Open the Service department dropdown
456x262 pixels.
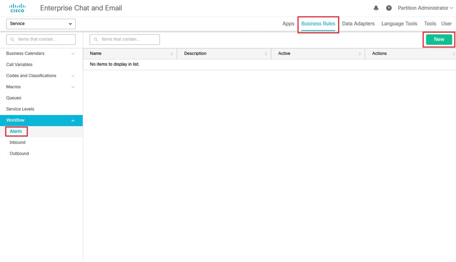(x=41, y=24)
